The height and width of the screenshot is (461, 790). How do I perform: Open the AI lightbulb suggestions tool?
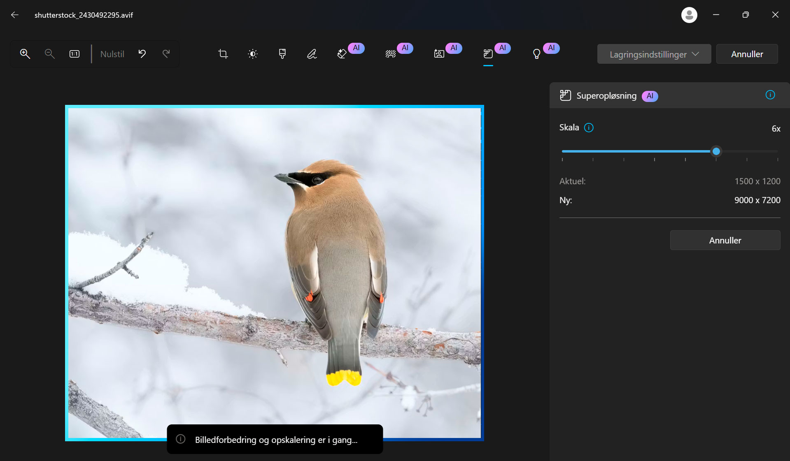[x=537, y=54]
